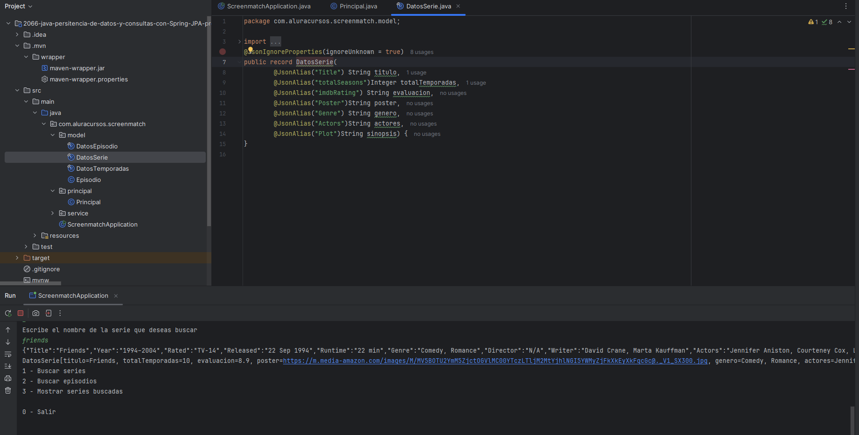The width and height of the screenshot is (859, 435).
Task: Collapse the wrapper folder
Action: point(26,57)
